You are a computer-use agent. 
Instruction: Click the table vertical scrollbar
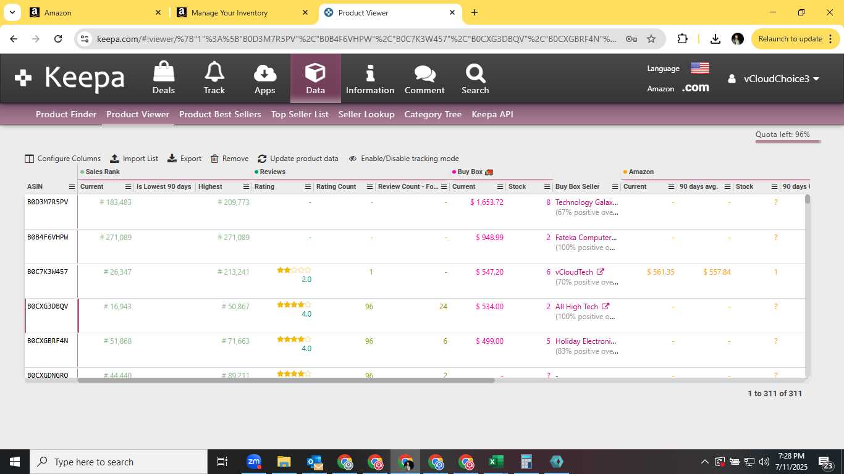(x=807, y=199)
